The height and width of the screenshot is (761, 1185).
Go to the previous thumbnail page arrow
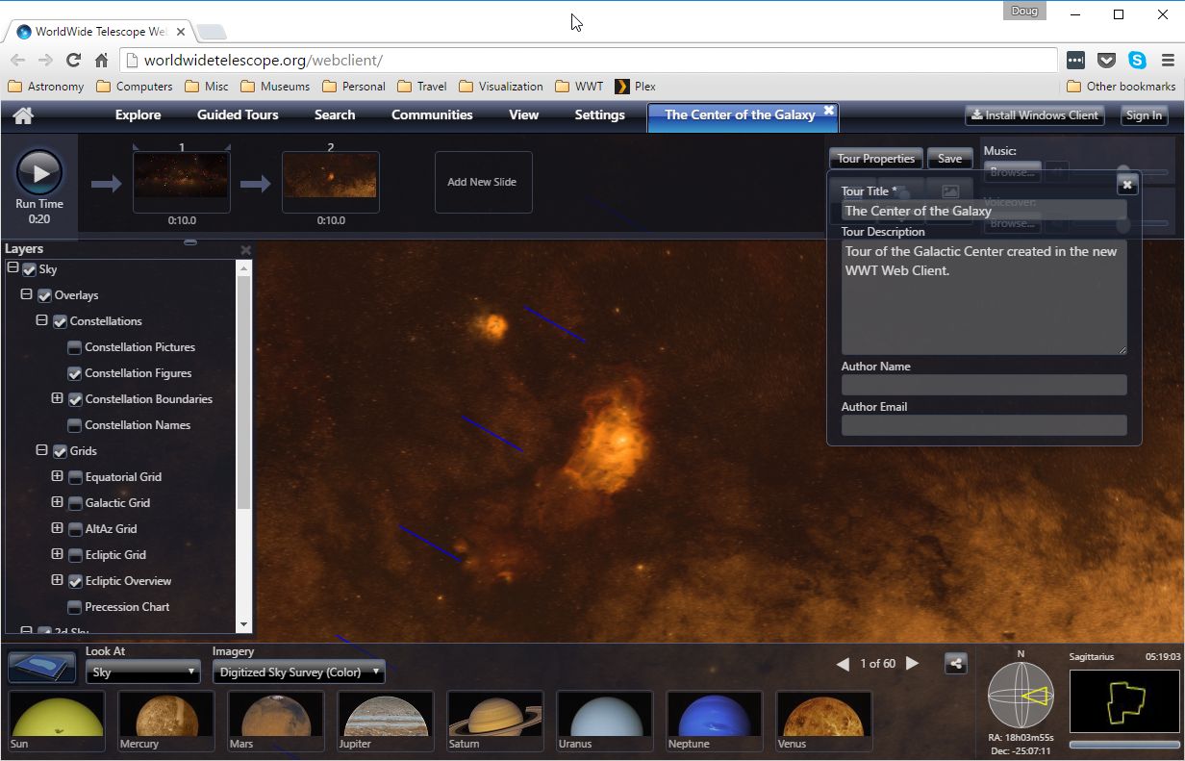pyautogui.click(x=843, y=664)
